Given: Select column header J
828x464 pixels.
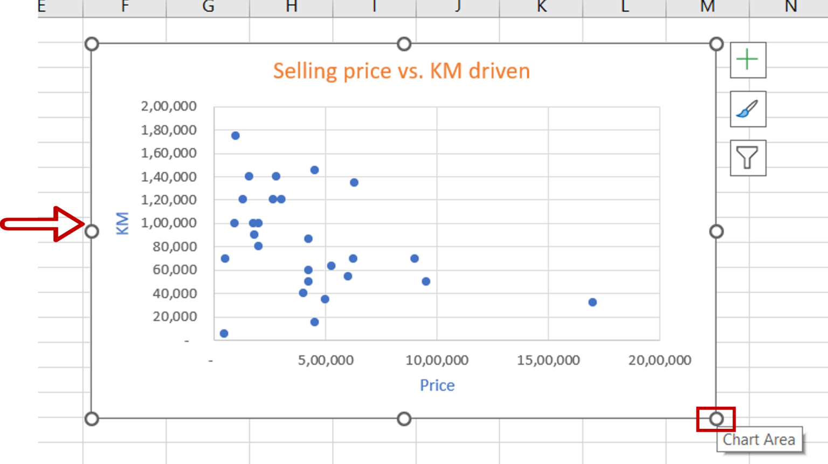Looking at the screenshot, I should tap(458, 7).
